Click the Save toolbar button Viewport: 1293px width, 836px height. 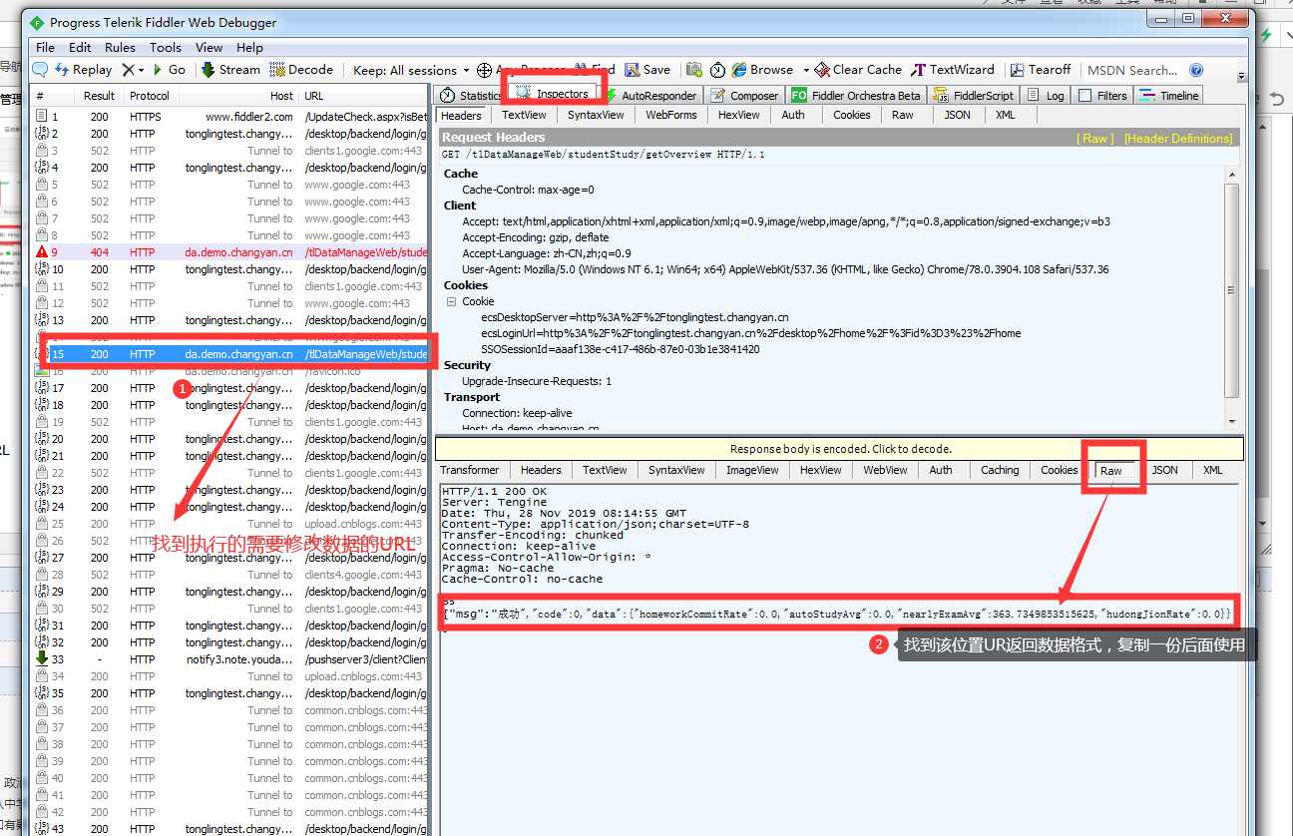(647, 70)
